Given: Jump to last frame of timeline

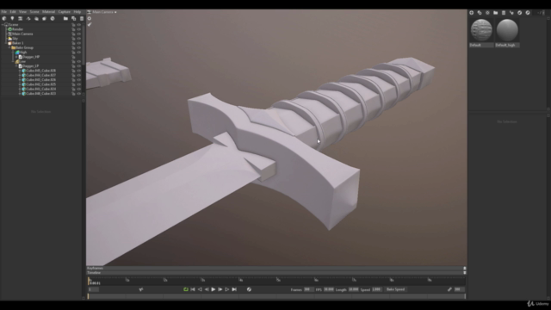Looking at the screenshot, I should pyautogui.click(x=234, y=289).
